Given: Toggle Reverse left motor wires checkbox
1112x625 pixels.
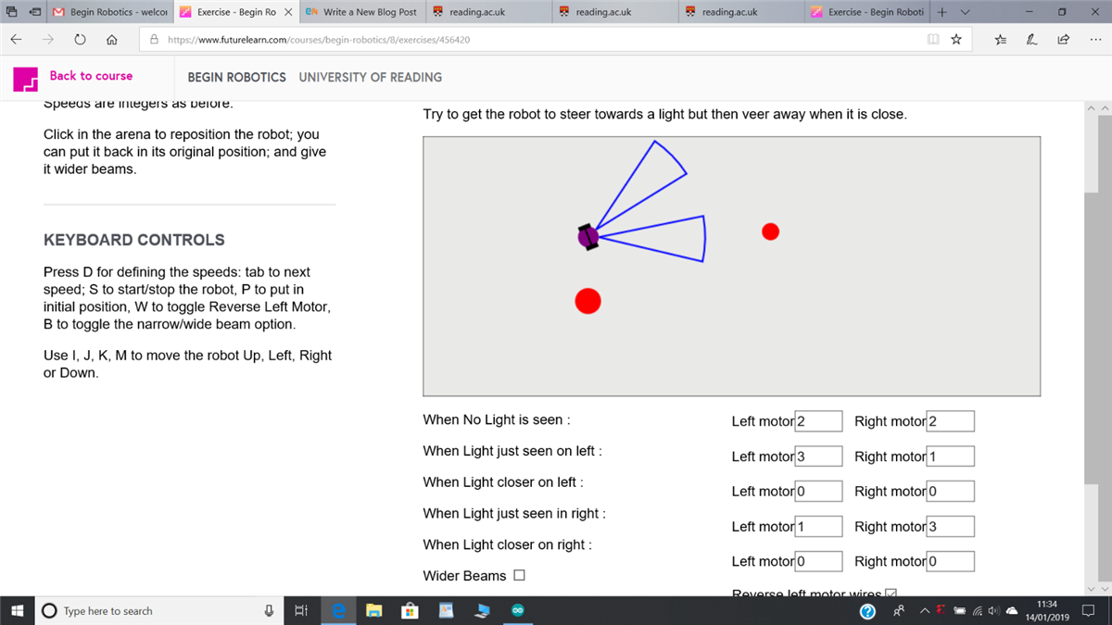Looking at the screenshot, I should pos(891,593).
